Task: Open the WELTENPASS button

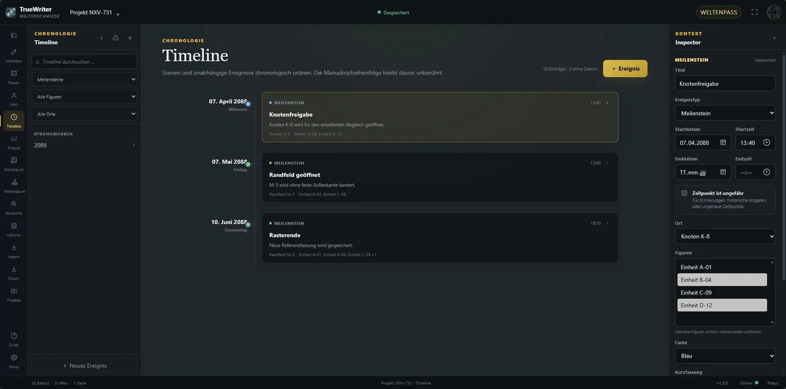Action: click(719, 12)
